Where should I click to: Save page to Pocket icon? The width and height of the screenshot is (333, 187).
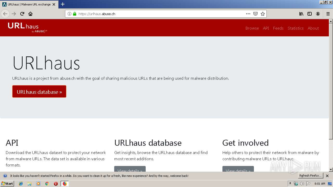[255, 14]
